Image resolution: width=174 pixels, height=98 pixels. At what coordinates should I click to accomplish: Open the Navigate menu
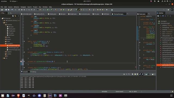[23, 7]
